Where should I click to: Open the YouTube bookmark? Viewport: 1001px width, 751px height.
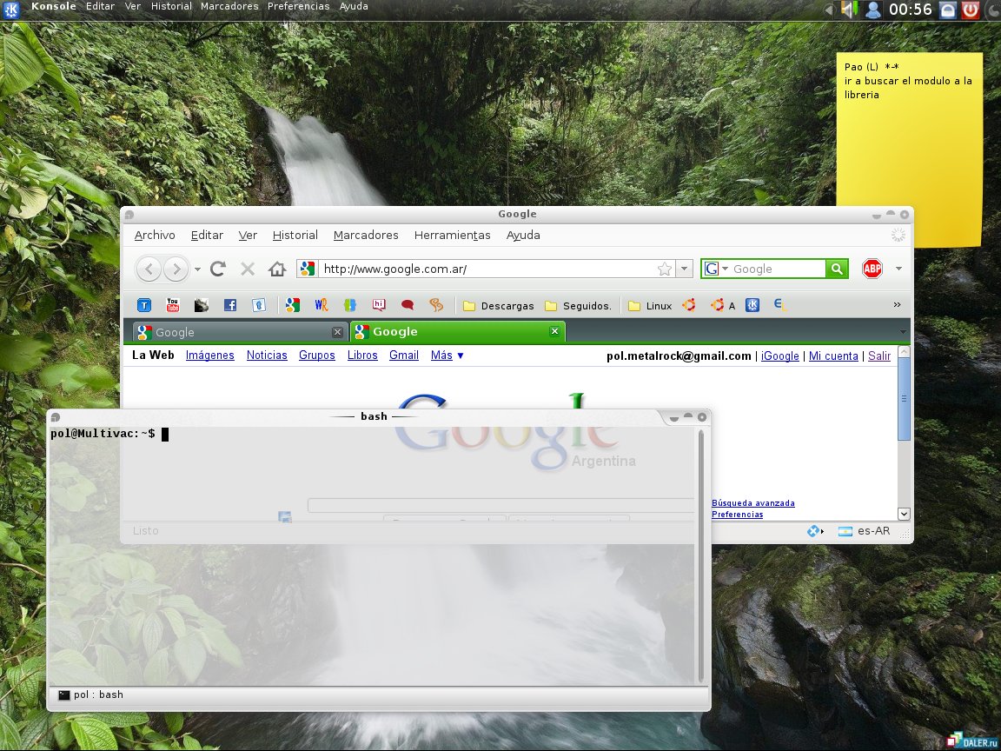coord(172,305)
